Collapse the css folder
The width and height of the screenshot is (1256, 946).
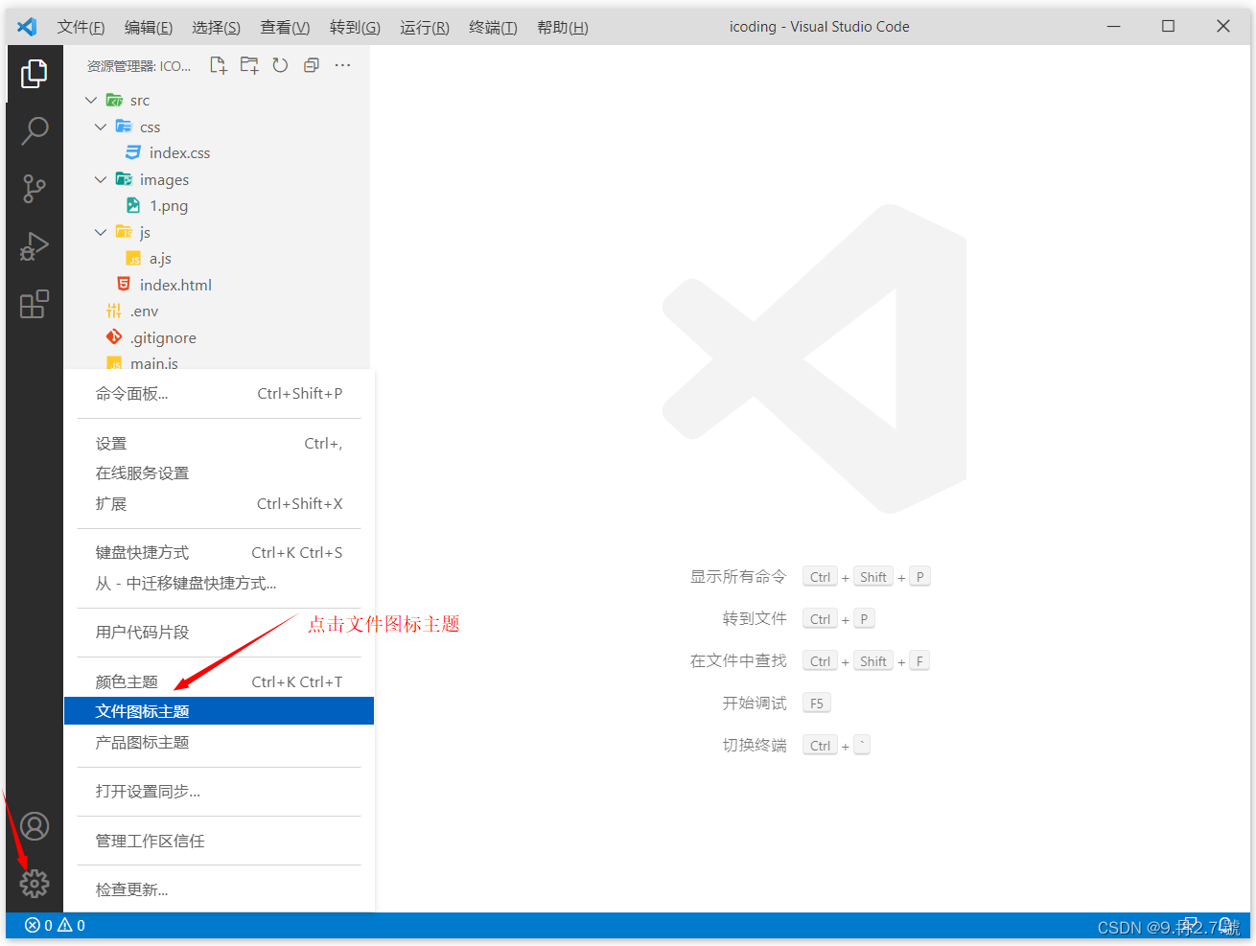(101, 126)
